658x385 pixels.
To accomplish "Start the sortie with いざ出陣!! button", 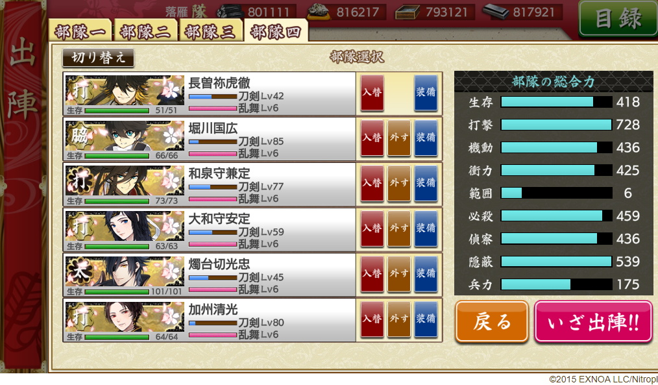I will (593, 322).
